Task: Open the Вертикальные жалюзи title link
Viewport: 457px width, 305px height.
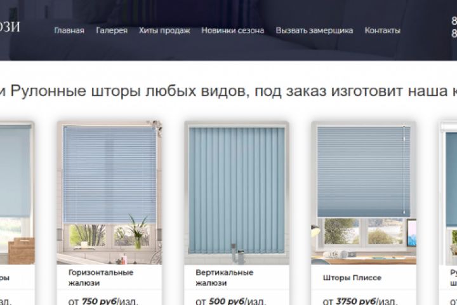Action: 225,278
